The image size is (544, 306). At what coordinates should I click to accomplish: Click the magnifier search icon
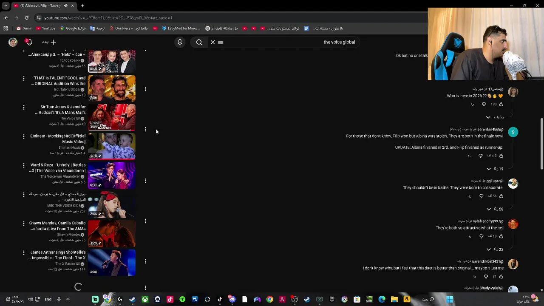pyautogui.click(x=199, y=42)
